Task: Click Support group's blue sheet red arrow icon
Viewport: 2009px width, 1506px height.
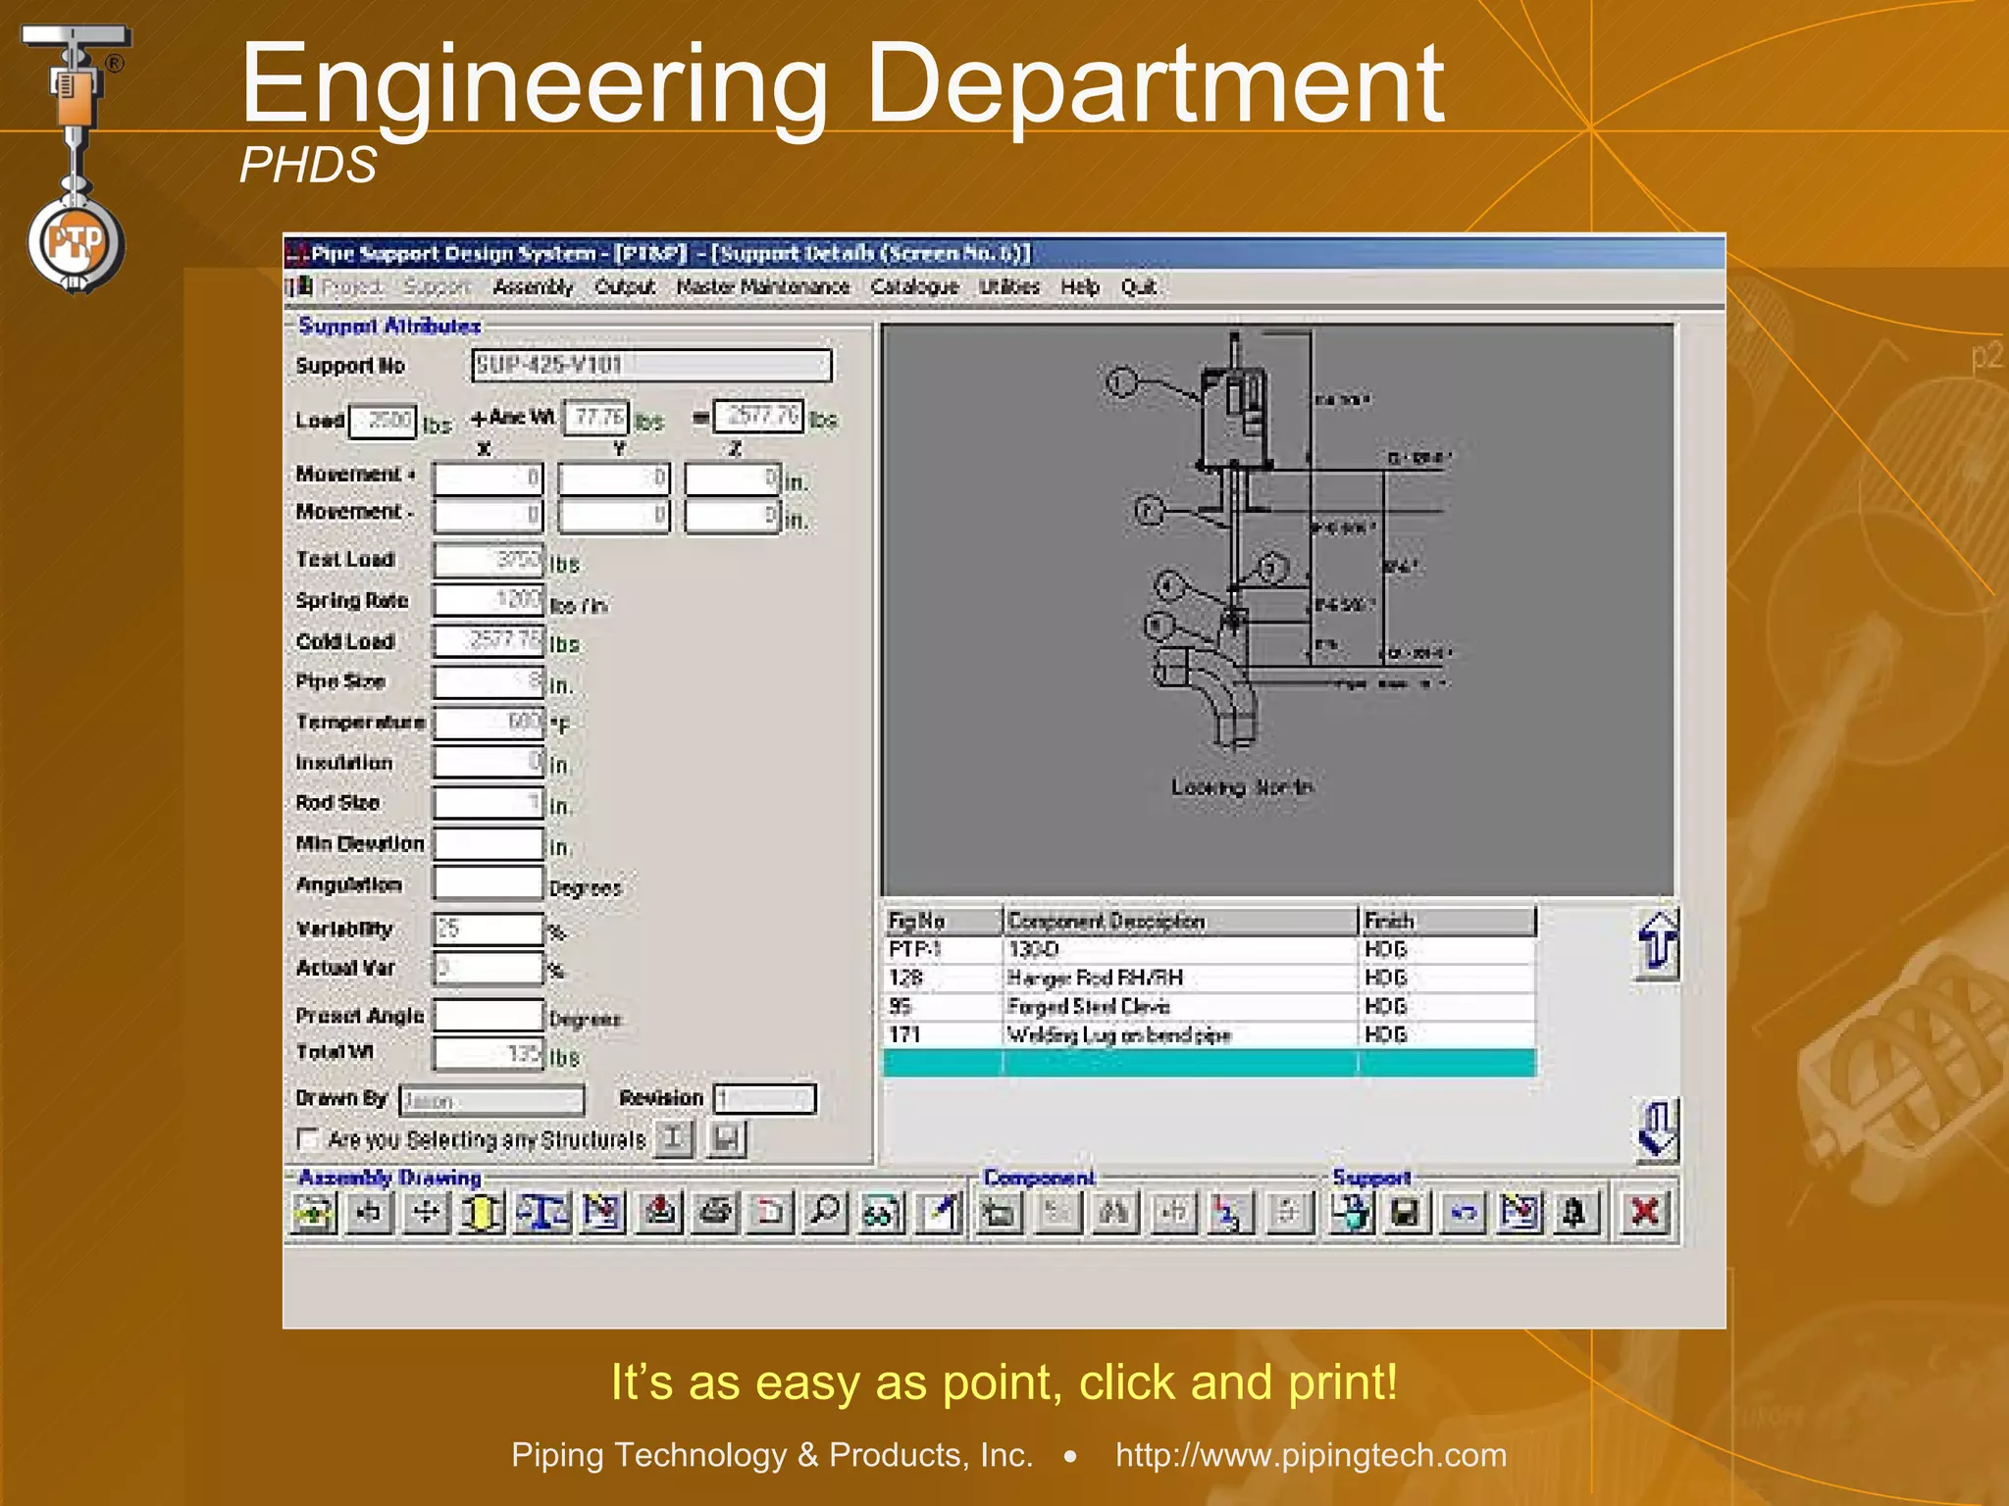Action: click(1520, 1213)
